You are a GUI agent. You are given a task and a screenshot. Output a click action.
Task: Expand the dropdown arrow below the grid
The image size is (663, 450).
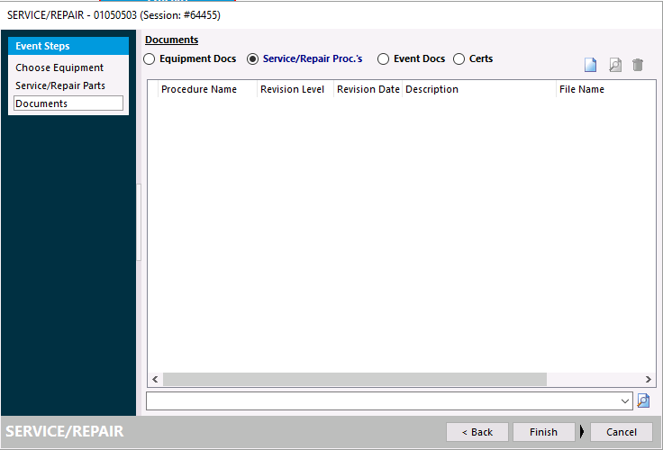coord(626,400)
